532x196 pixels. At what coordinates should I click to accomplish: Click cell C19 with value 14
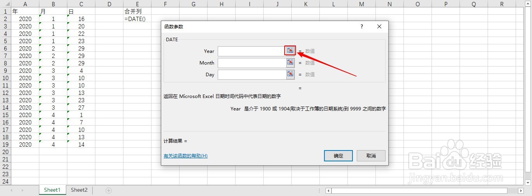[x=81, y=144]
